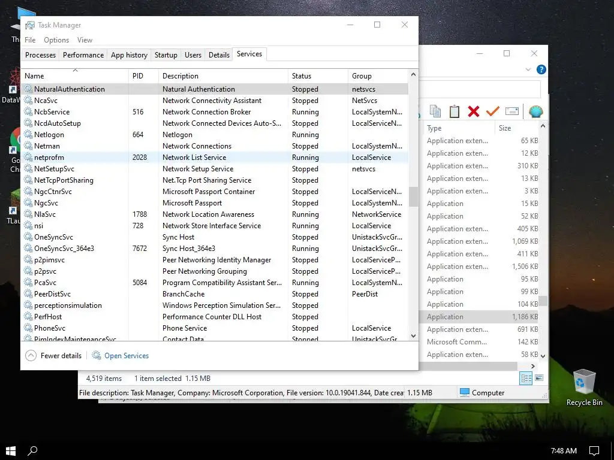Click the Open Services link

(x=127, y=356)
